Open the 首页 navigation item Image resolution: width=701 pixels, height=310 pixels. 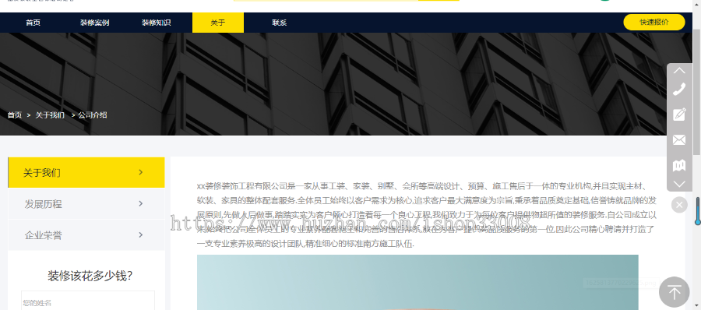tap(33, 23)
